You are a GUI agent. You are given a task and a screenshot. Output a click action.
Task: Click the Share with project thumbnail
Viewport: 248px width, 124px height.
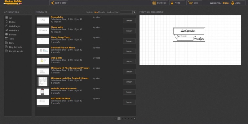coord(43,31)
